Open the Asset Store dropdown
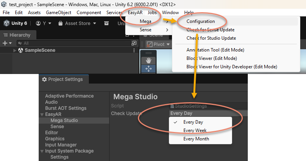 pyautogui.click(x=77, y=23)
